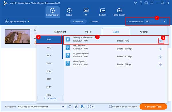Expand the bottom settings gear arrow
The width and height of the screenshot is (172, 112).
[x=93, y=107]
